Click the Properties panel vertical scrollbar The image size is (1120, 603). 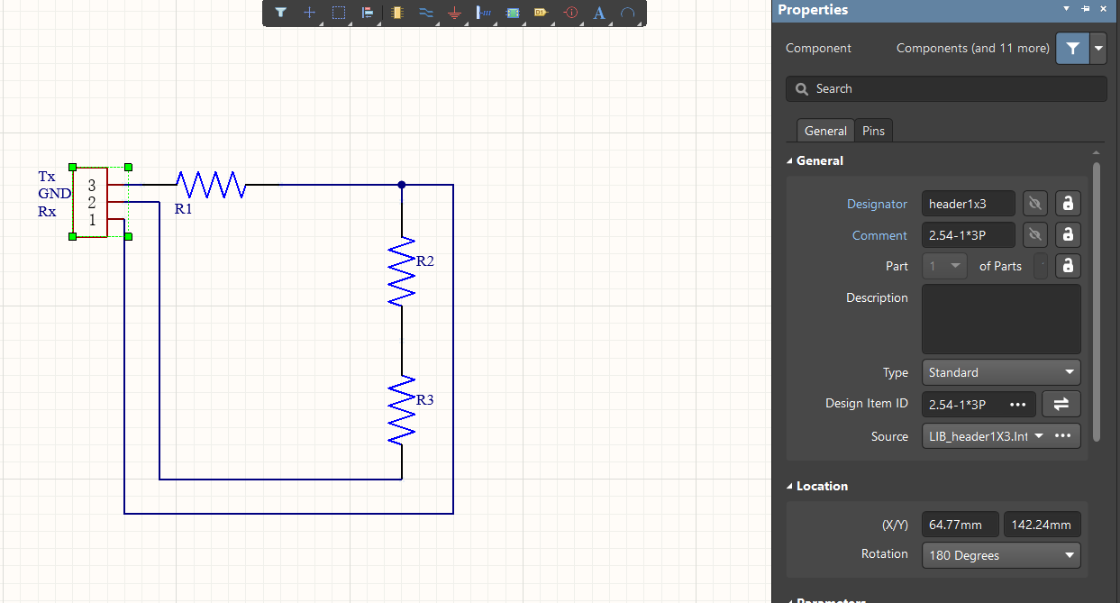[x=1097, y=301]
